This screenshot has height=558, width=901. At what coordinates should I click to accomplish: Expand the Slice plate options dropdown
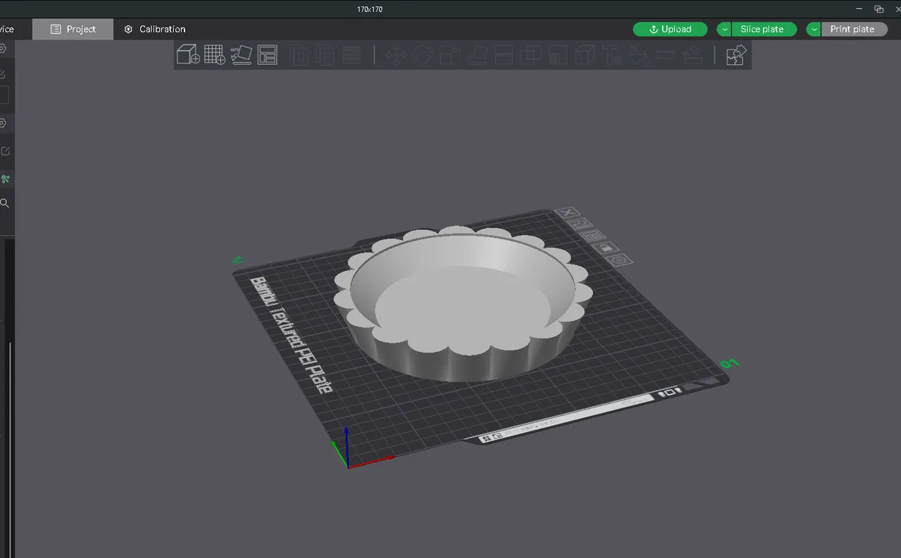[724, 29]
